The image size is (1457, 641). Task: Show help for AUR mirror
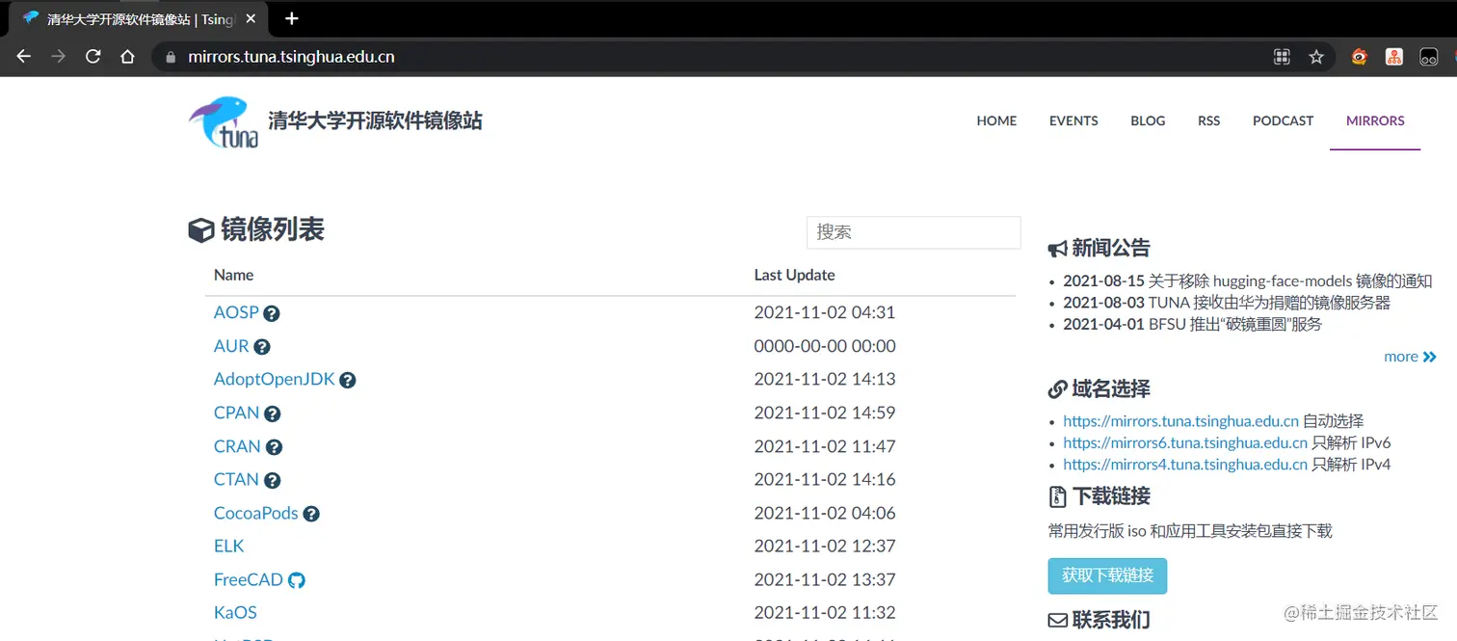262,347
